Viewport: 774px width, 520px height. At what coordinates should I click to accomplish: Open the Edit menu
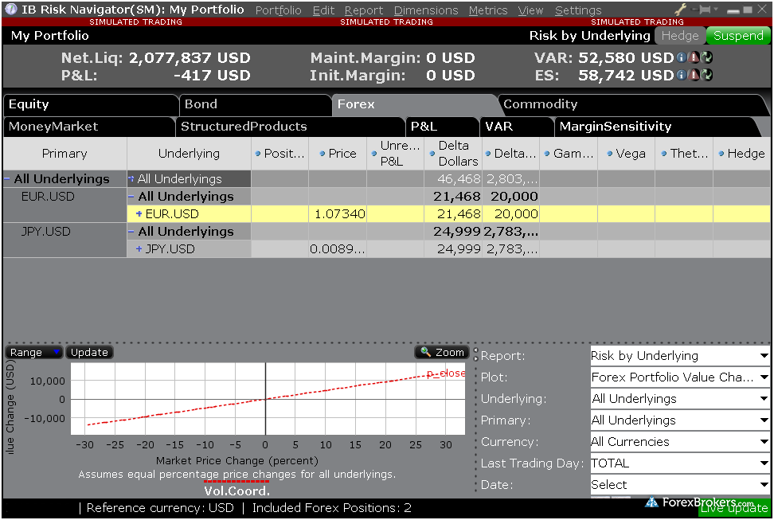[323, 10]
